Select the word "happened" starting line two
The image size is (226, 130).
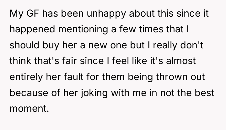pos(32,30)
